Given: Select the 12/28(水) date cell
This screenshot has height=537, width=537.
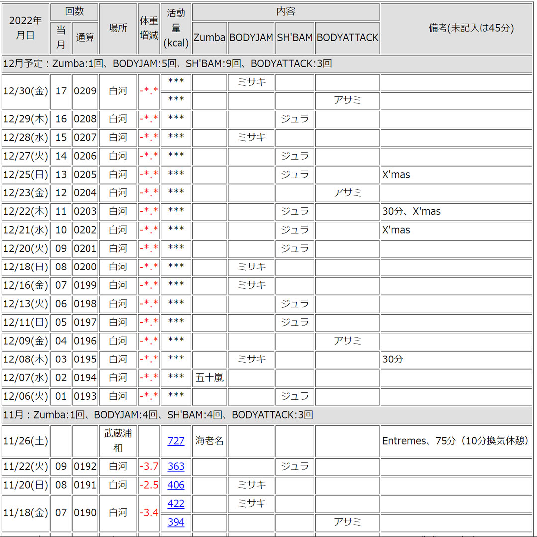Looking at the screenshot, I should (x=26, y=138).
